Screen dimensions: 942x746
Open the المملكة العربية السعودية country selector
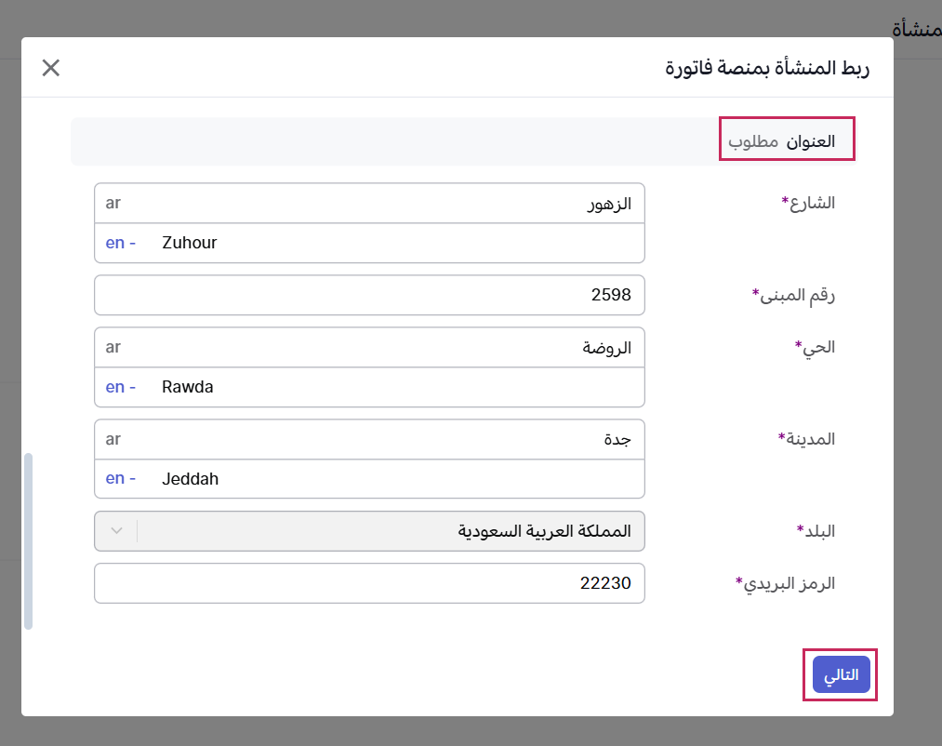tap(391, 531)
